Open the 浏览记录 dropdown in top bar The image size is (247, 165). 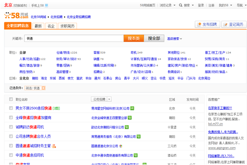[x=167, y=5]
